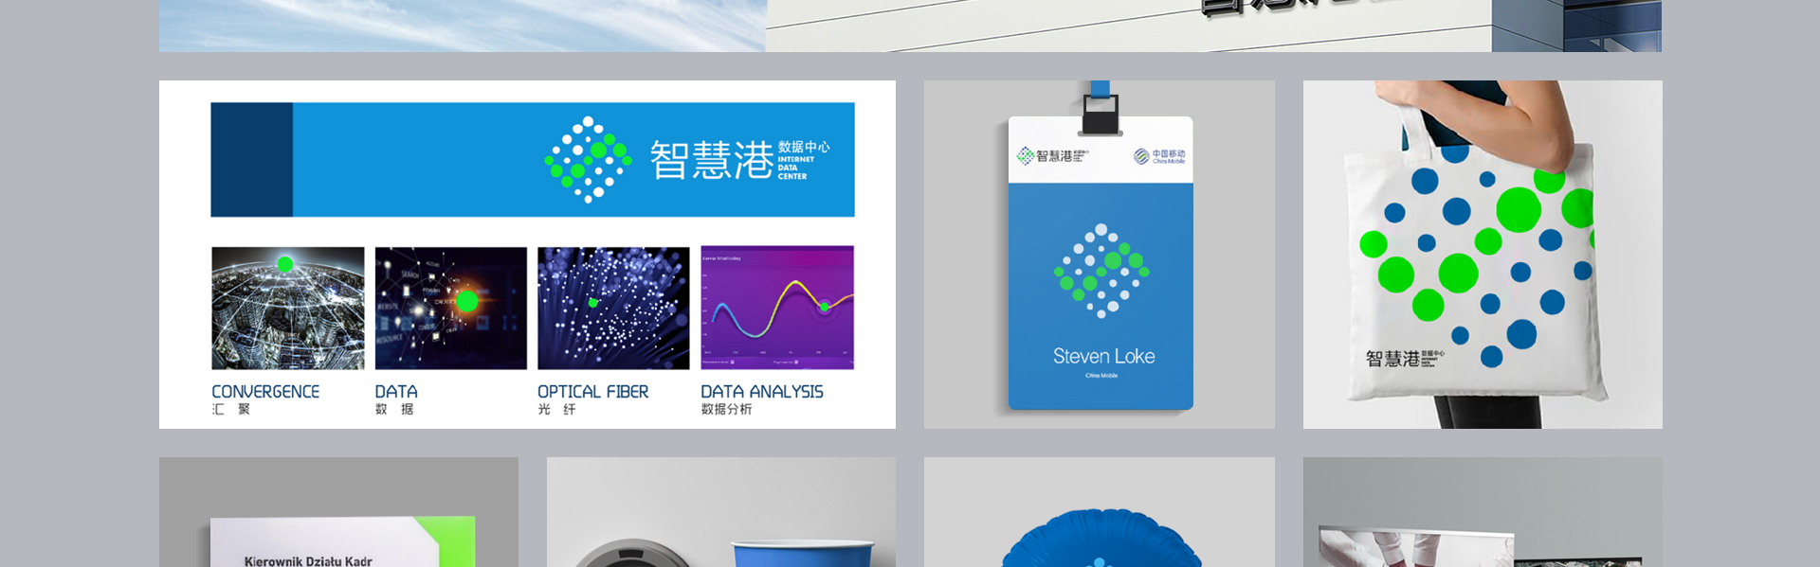Open the Convergence city globe thumbnail
The width and height of the screenshot is (1820, 567).
coord(288,308)
